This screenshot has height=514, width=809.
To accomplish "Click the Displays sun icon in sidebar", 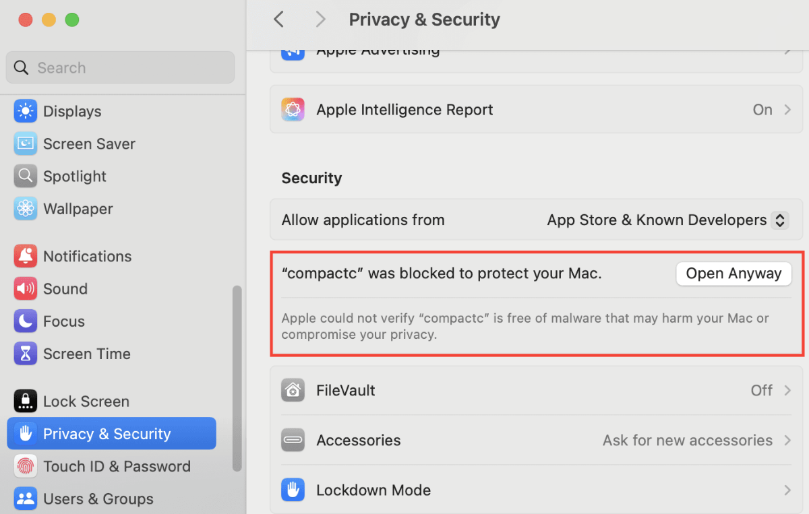I will [x=25, y=111].
